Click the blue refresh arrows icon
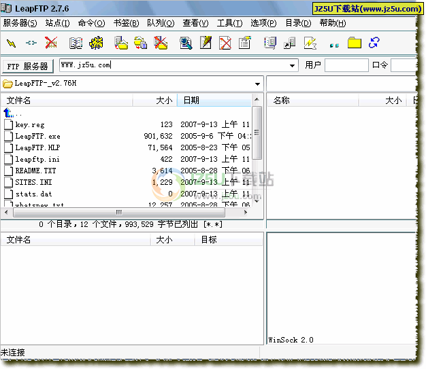The image size is (426, 369). (374, 43)
